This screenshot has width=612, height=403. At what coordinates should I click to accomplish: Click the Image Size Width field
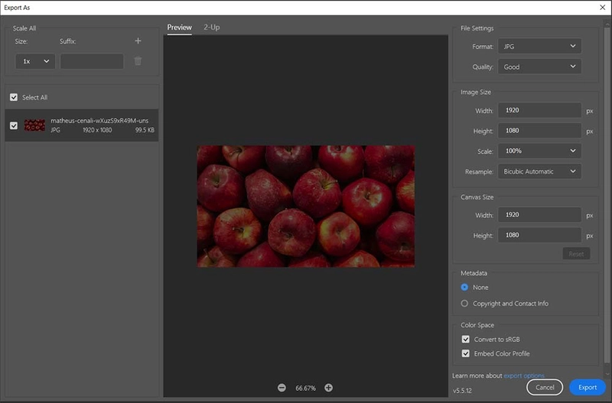[539, 110]
